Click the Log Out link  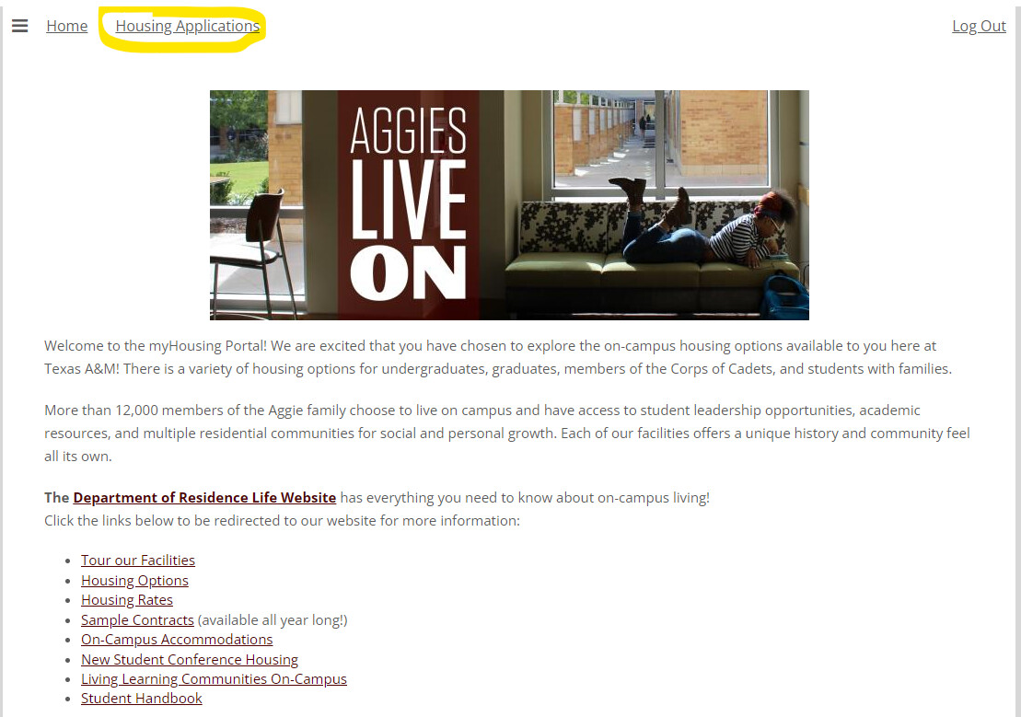point(979,26)
